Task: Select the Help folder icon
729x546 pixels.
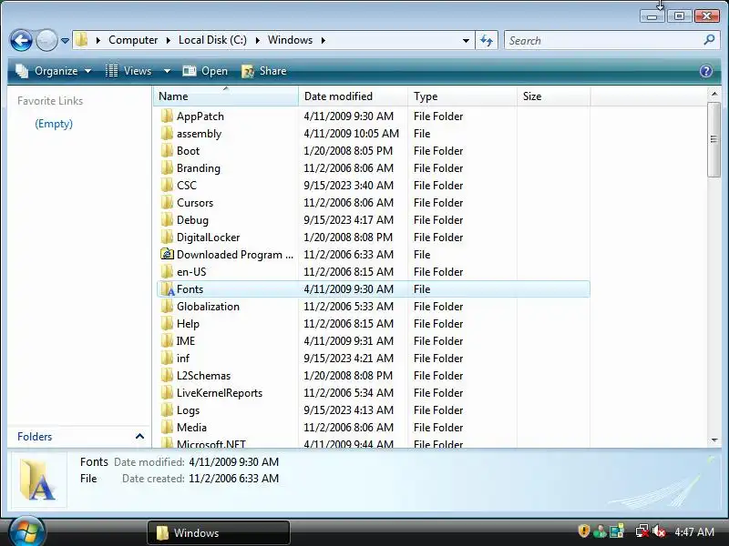Action: (x=167, y=323)
